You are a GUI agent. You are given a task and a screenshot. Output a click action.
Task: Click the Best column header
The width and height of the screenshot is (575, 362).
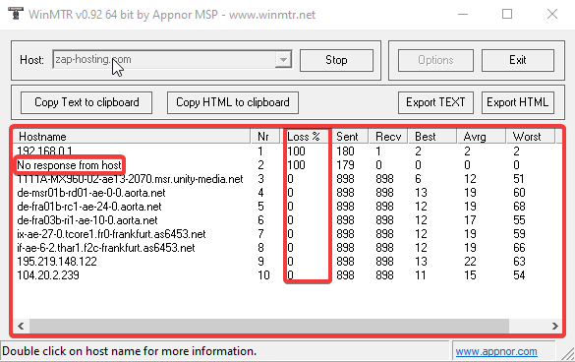point(432,137)
